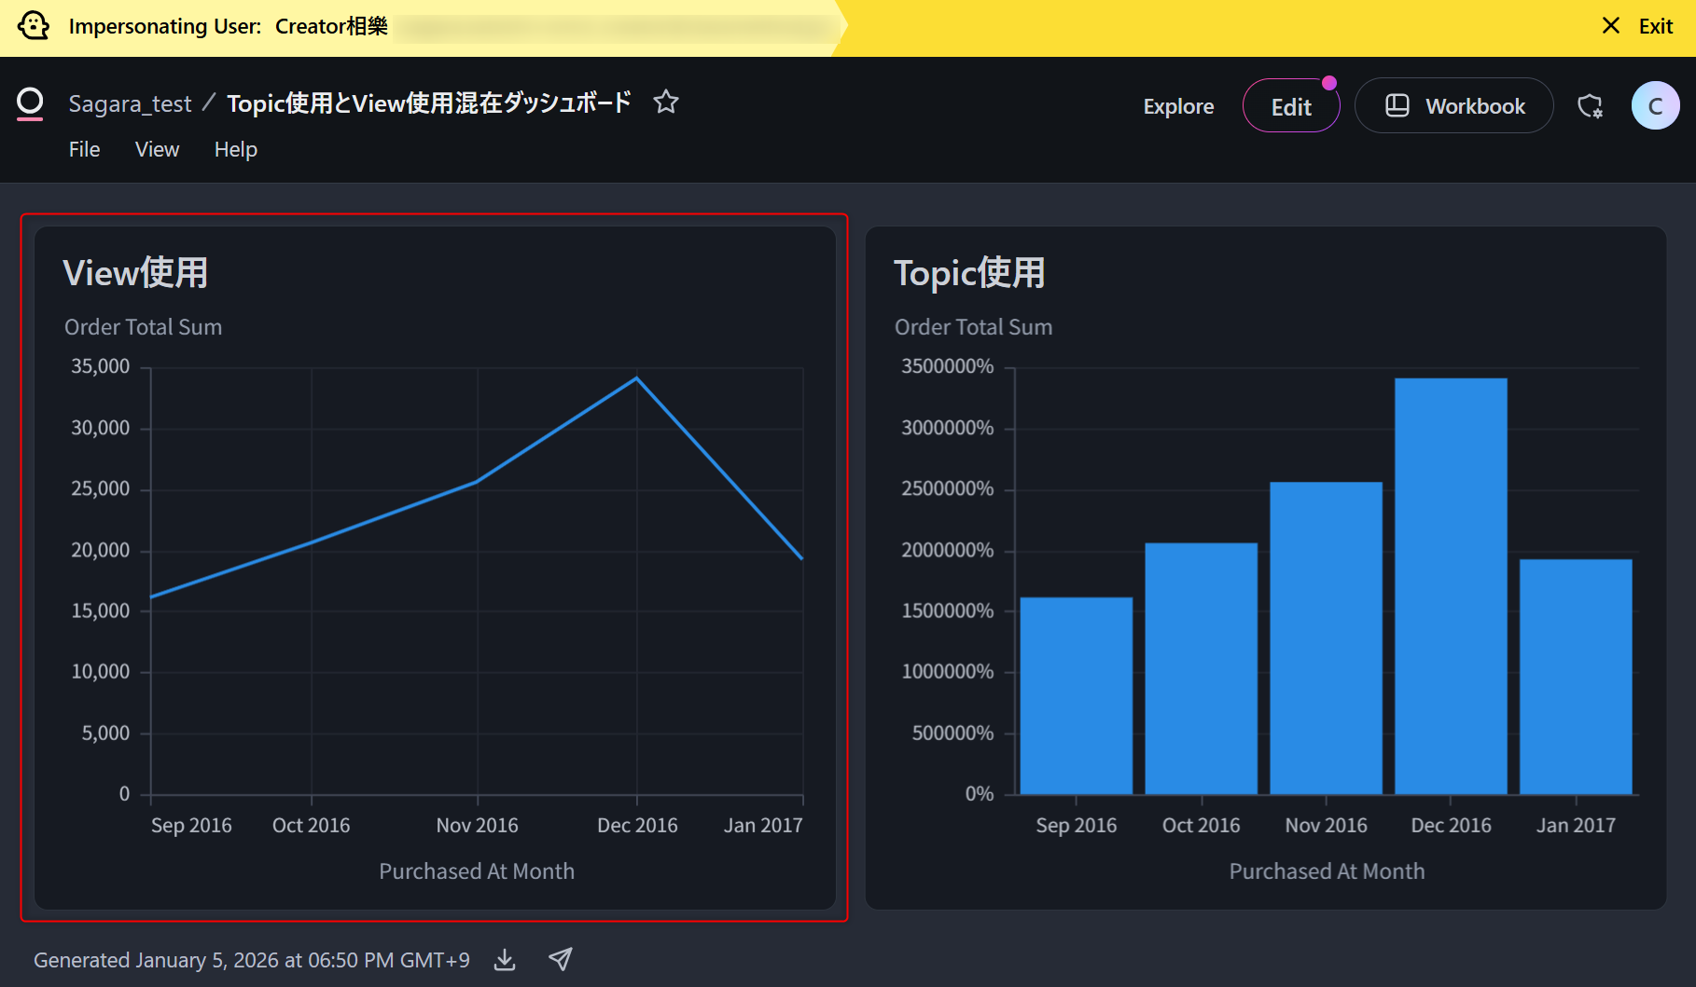This screenshot has width=1696, height=987.
Task: Click the paper plane share icon
Action: click(560, 959)
